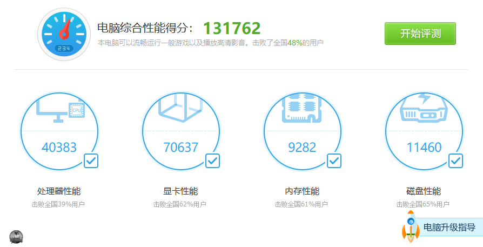Click the overall score 131762
Viewport: 483px width, 247px height.
pyautogui.click(x=232, y=28)
